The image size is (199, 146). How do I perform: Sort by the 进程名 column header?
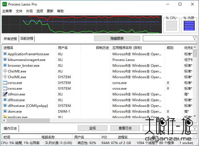pyautogui.click(x=29, y=48)
